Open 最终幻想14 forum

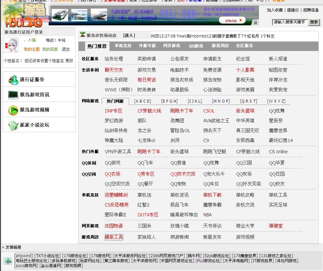(x=281, y=141)
